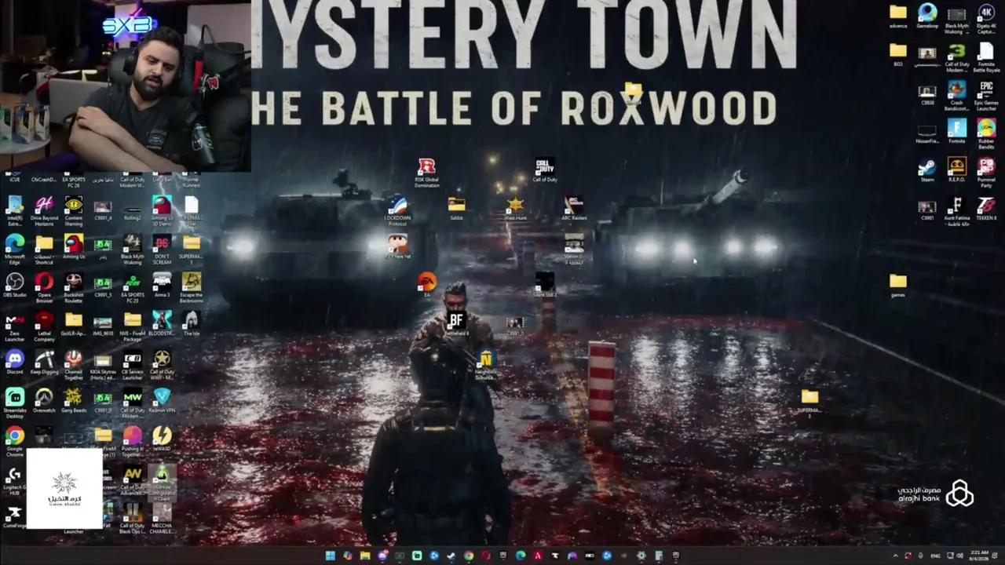Image resolution: width=1005 pixels, height=565 pixels.
Task: Select the IMG_9618 image file
Action: click(103, 324)
